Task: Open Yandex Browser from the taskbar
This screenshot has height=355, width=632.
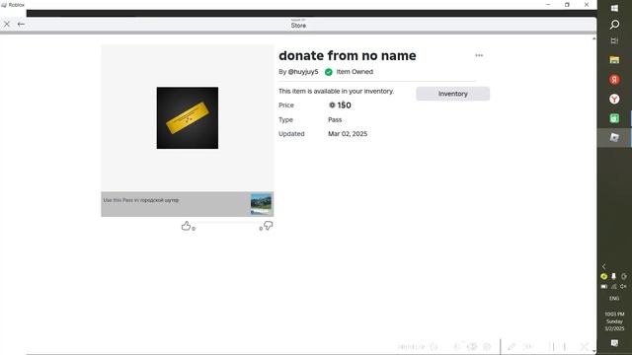Action: pos(614,99)
